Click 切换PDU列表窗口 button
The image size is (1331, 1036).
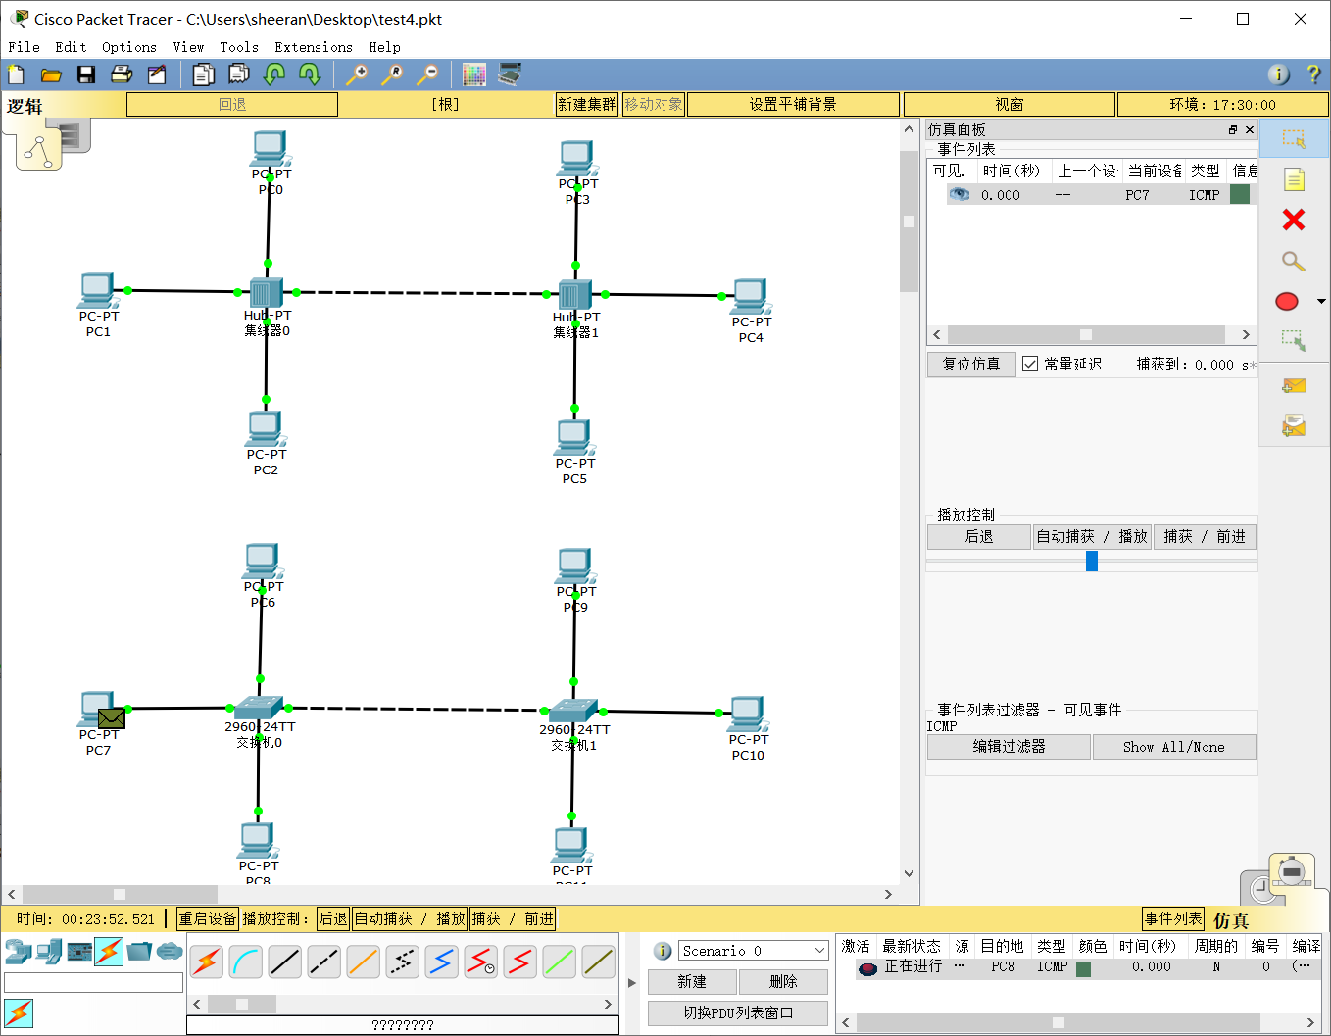coord(738,1012)
